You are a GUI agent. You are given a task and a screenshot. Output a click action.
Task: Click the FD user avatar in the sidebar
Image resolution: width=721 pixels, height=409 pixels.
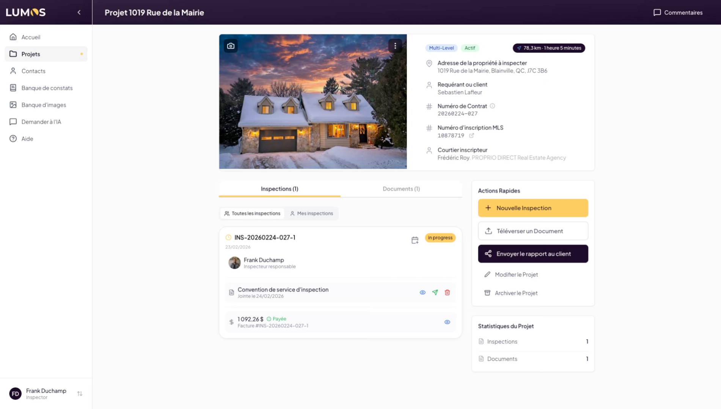tap(15, 394)
